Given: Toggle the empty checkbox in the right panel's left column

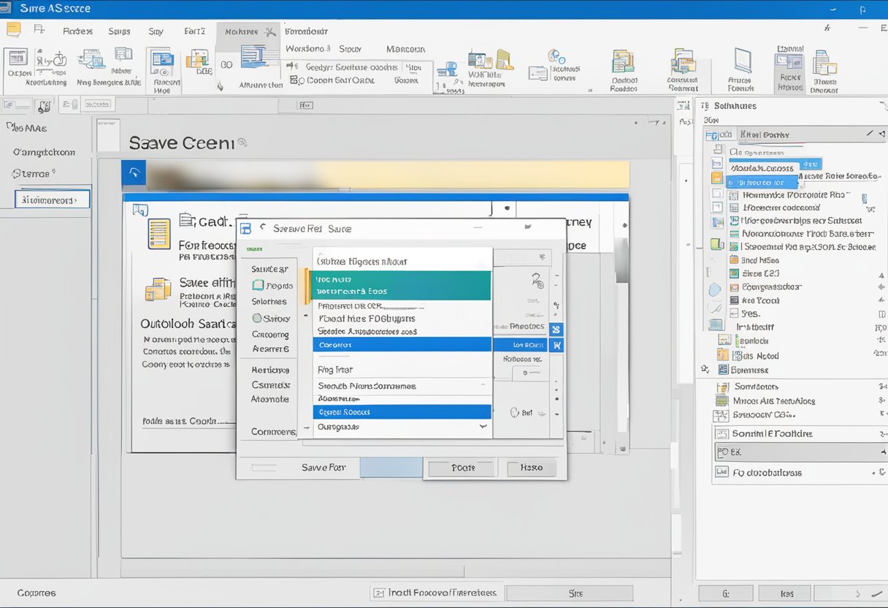Looking at the screenshot, I should (716, 194).
